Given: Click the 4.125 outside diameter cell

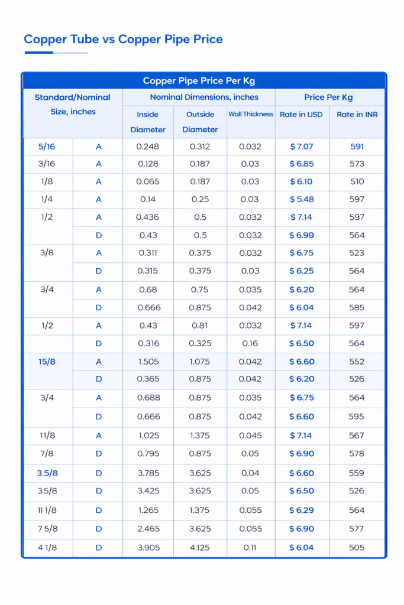Looking at the screenshot, I should [x=200, y=548].
